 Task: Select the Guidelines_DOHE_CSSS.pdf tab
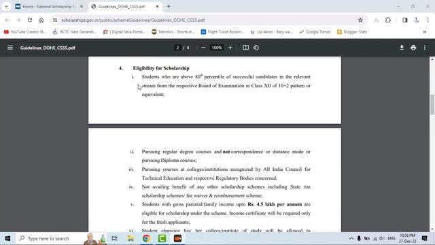[122, 6]
